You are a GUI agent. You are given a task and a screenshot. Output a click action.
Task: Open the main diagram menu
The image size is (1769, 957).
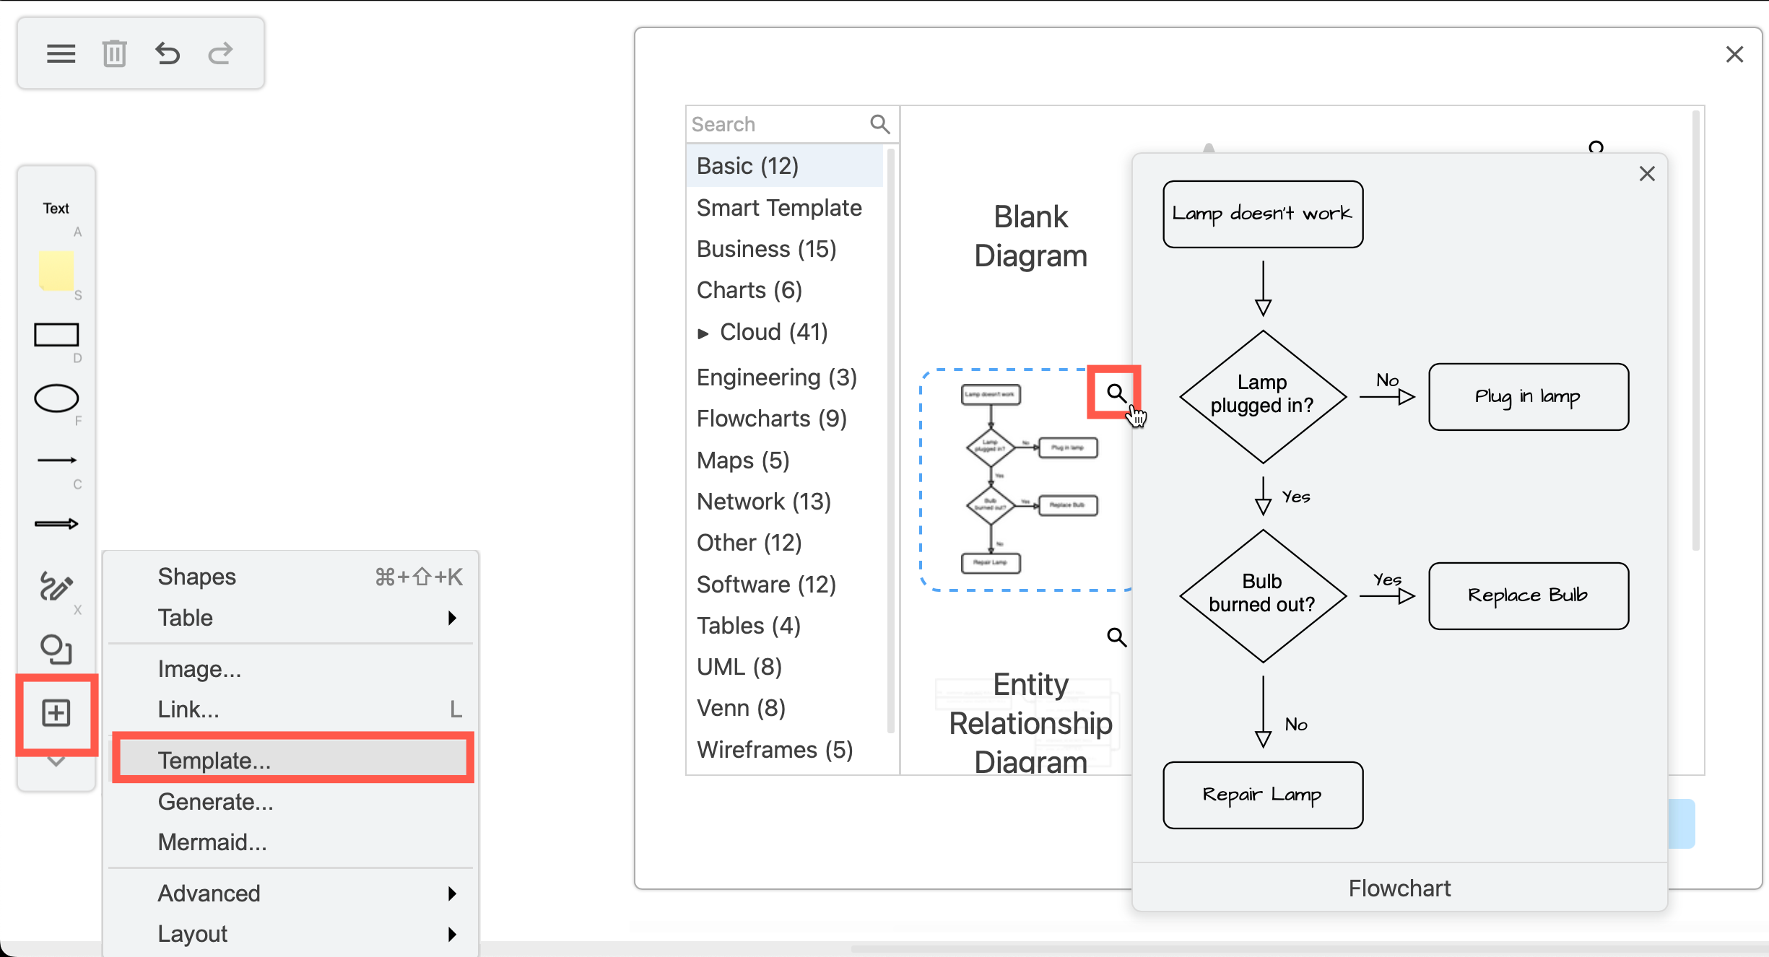[61, 53]
